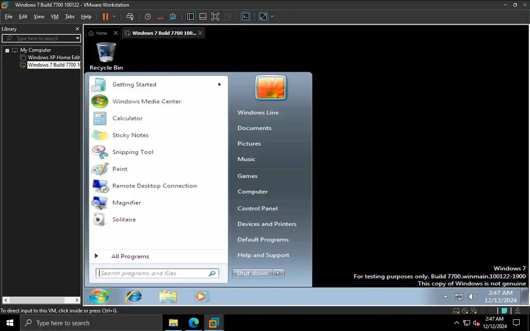Open Default Programs
This screenshot has width=530, height=331.
[x=263, y=240]
